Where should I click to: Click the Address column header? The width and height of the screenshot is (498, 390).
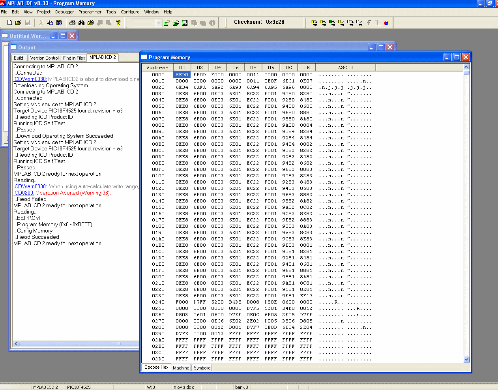157,67
